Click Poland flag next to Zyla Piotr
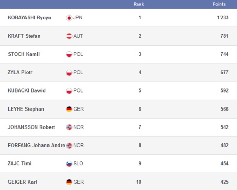The image size is (237, 190). tap(69, 73)
